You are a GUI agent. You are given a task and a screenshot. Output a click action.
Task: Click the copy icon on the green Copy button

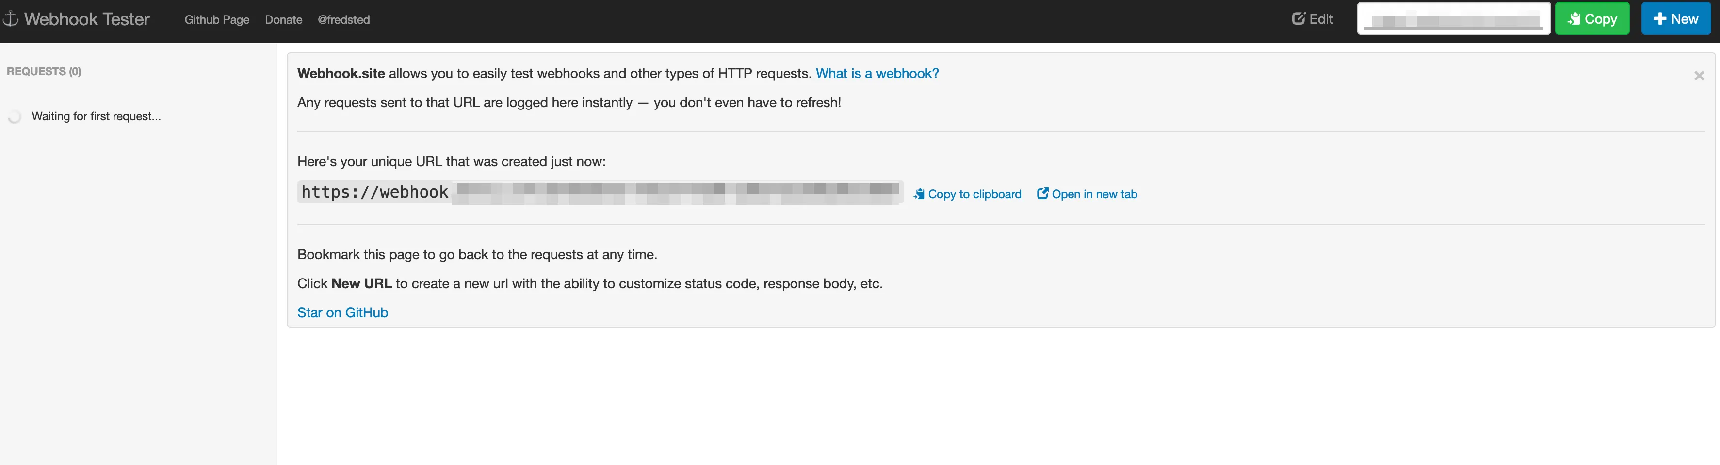[x=1575, y=19]
